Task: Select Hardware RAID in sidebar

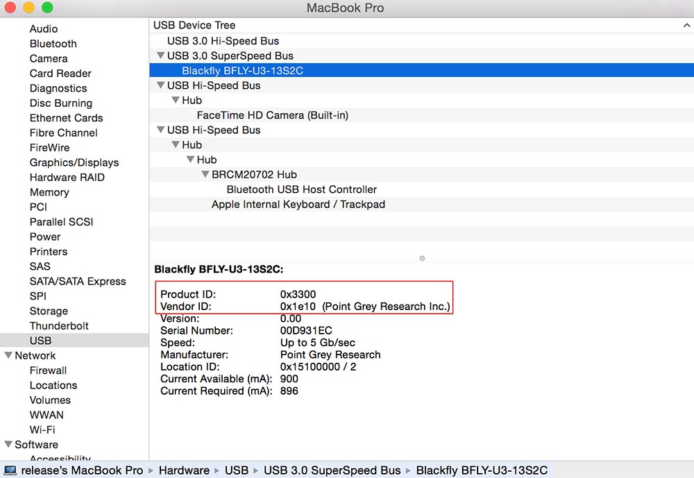Action: click(x=67, y=178)
